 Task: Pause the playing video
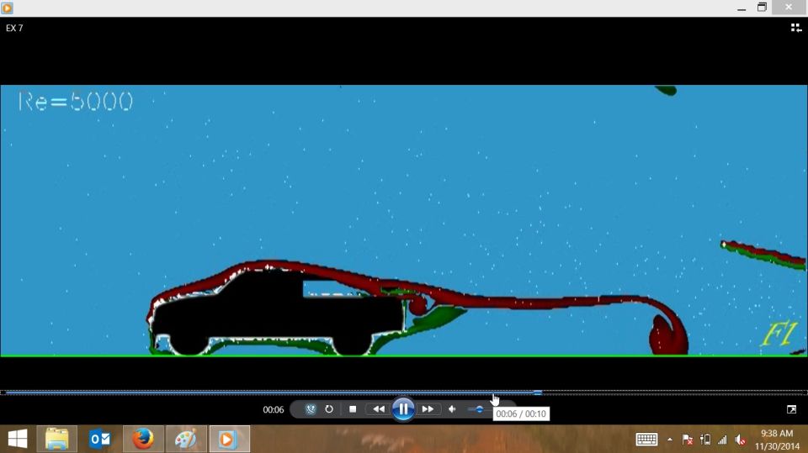[403, 409]
